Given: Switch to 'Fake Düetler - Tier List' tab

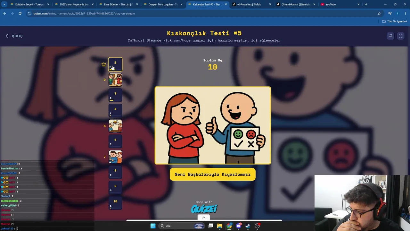Looking at the screenshot, I should (x=118, y=4).
